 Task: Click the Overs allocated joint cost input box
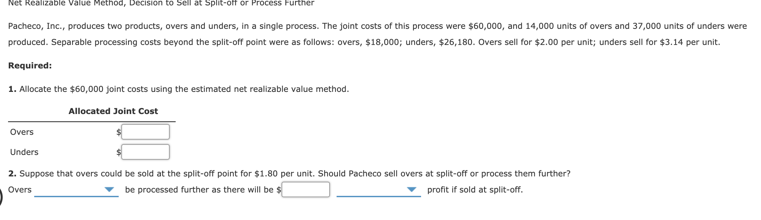tap(145, 132)
